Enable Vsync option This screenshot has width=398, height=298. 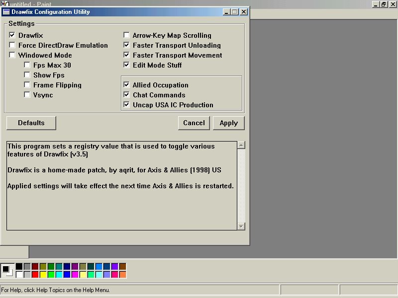[x=27, y=95]
